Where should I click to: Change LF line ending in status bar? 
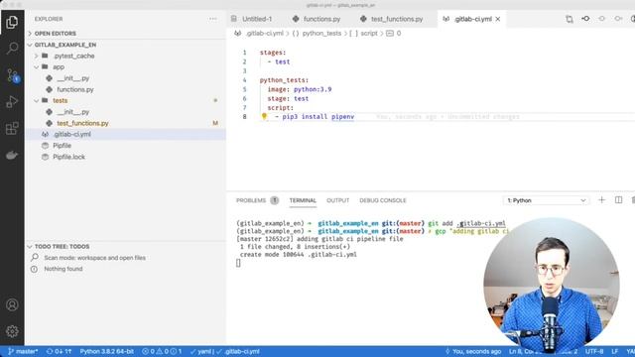615,351
